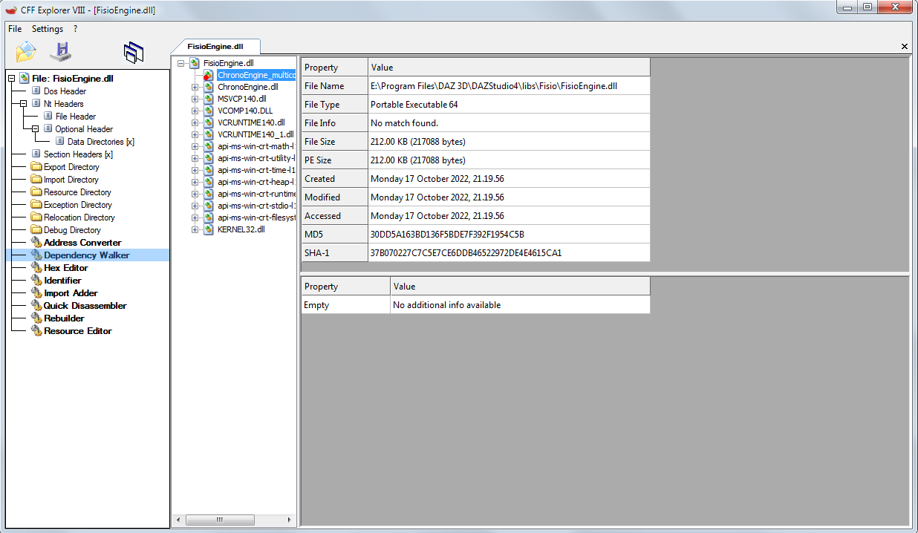Open the Export Directory folder icon
Viewport: 918px width, 533px height.
(36, 167)
